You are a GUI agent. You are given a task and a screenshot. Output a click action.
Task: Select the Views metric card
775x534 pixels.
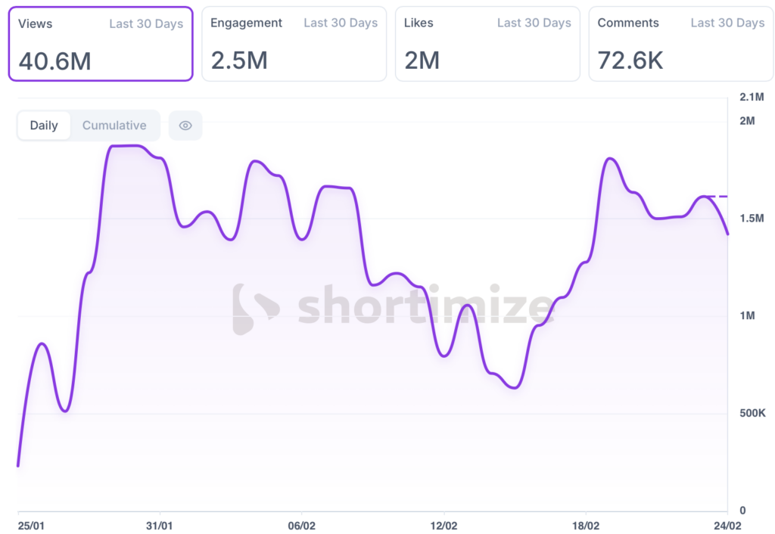(101, 44)
